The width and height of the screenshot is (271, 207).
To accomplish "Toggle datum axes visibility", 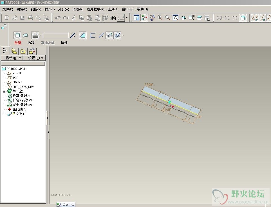I will click(263, 18).
